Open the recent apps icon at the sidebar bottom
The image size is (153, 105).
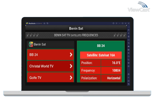tap(129, 84)
